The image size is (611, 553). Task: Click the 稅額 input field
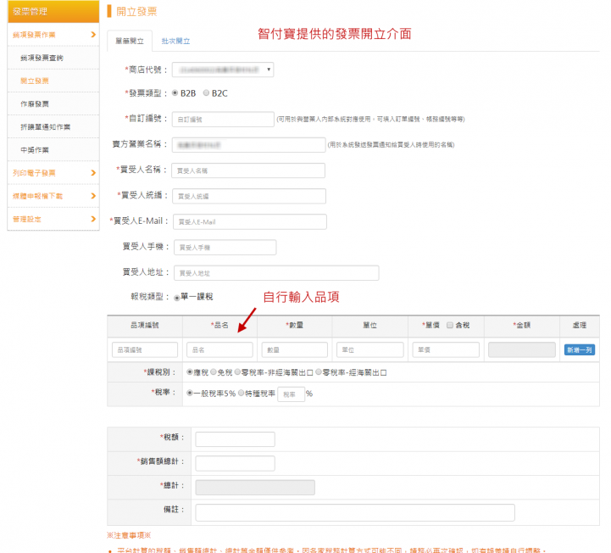coord(235,439)
